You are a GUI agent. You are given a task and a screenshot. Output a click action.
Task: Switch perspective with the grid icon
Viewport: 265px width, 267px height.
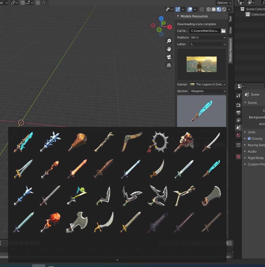pos(169,65)
